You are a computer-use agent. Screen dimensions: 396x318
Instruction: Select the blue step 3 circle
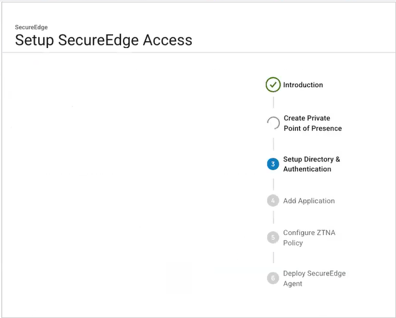(273, 164)
